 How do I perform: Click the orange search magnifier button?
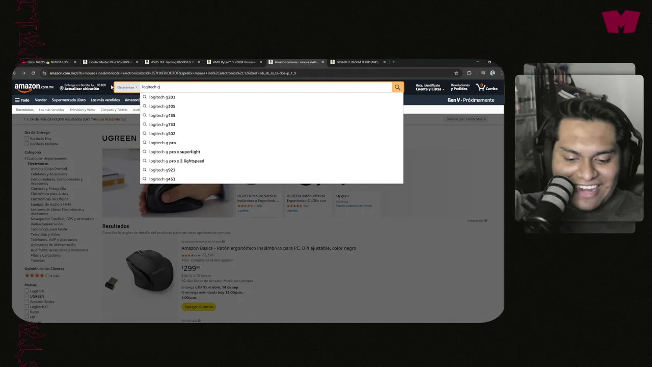(397, 87)
